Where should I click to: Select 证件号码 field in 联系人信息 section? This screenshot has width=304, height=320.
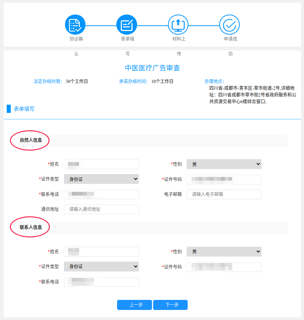pos(224,267)
